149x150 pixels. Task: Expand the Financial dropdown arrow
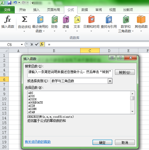point(55,31)
